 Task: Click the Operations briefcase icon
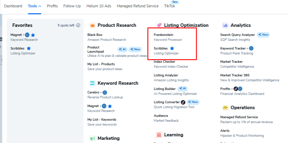(225, 108)
